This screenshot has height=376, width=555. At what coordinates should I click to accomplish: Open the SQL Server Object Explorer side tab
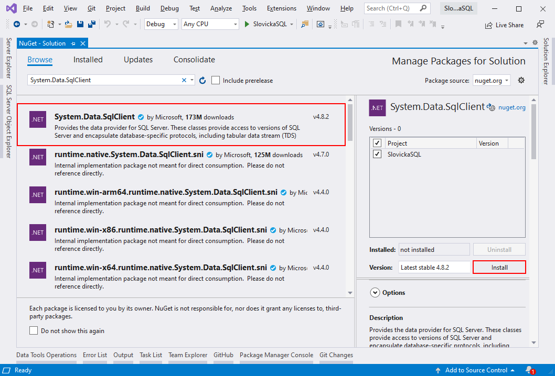[x=9, y=121]
